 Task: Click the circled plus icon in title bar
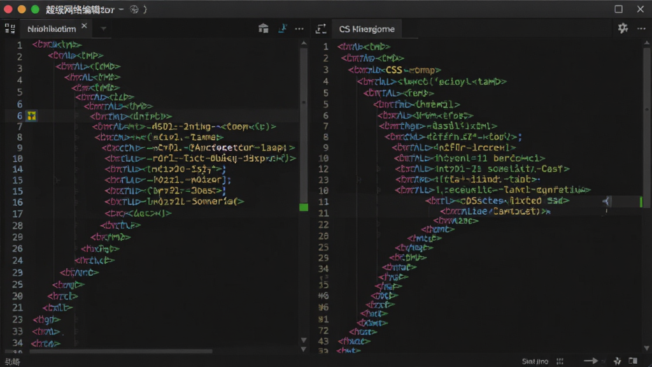[x=134, y=10]
